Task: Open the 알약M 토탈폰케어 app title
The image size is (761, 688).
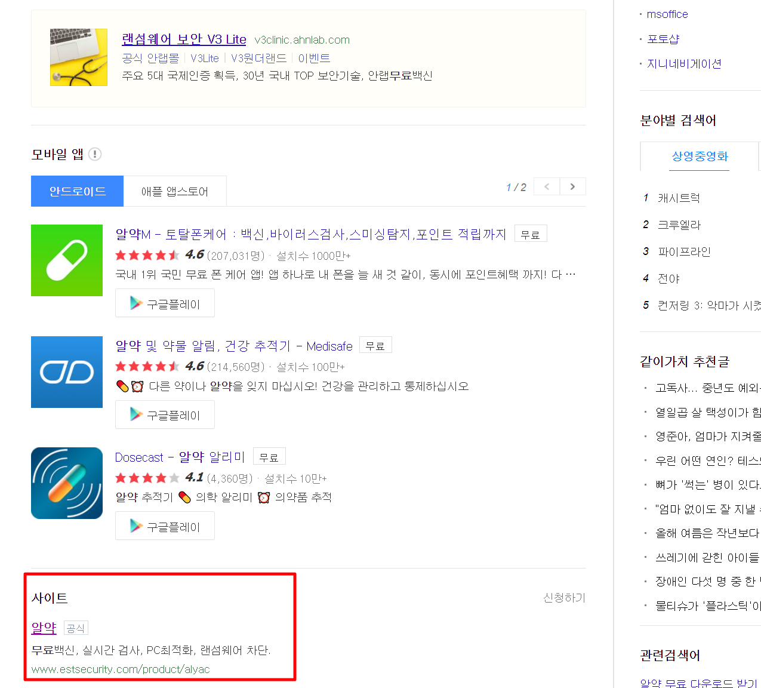Action: (310, 234)
